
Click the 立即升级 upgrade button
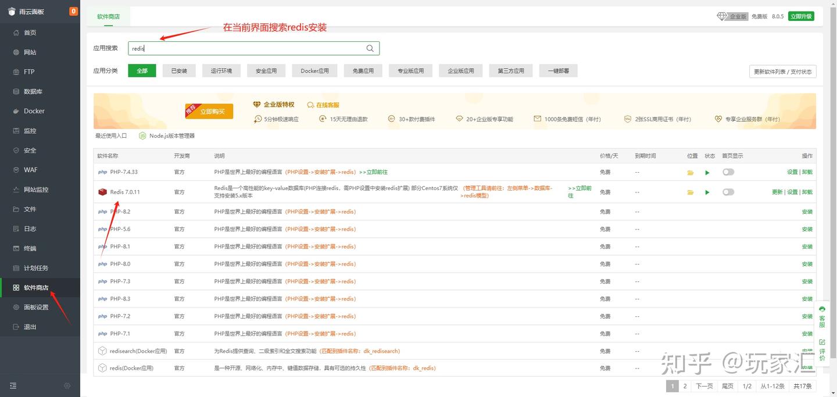[801, 16]
